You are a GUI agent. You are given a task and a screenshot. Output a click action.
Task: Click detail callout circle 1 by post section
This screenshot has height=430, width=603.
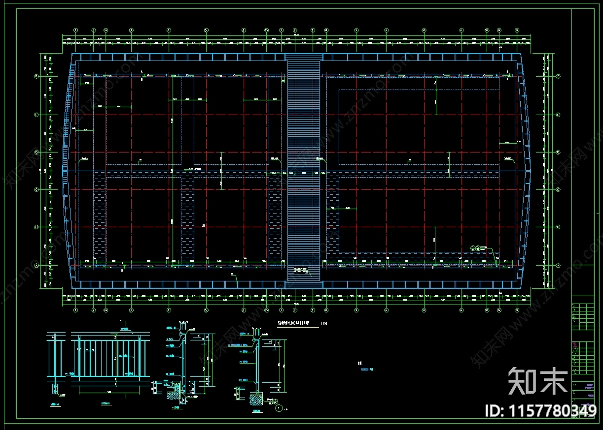tap(278, 408)
